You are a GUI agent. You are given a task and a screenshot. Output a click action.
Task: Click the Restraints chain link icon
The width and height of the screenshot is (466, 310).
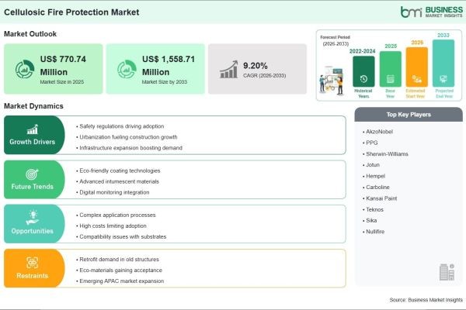[32, 263]
